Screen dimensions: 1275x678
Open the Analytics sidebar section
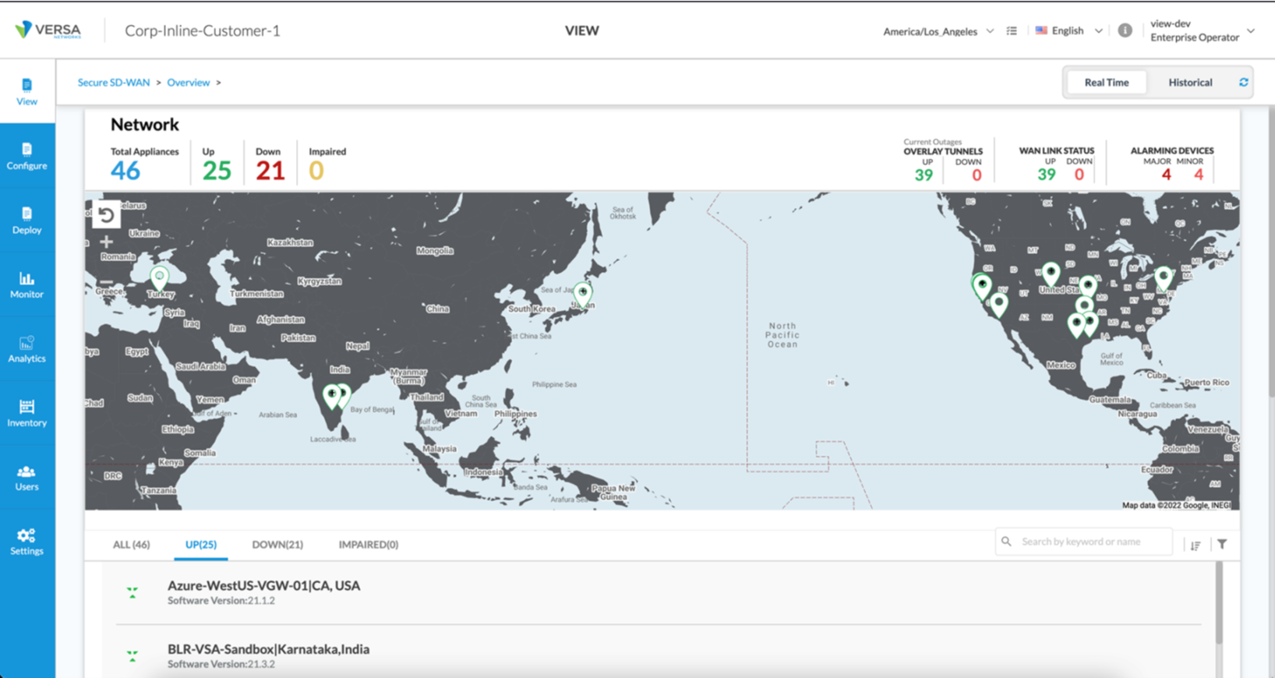tap(27, 349)
